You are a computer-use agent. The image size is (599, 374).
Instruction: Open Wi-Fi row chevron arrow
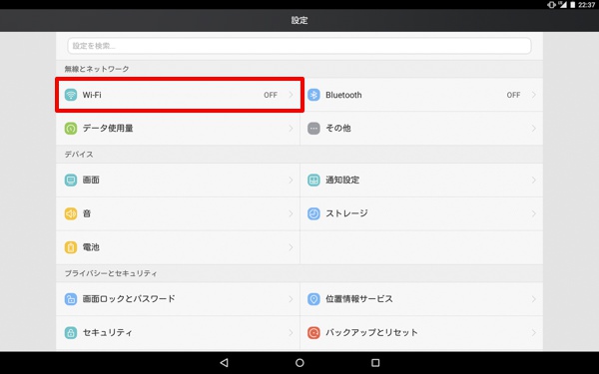click(x=291, y=95)
